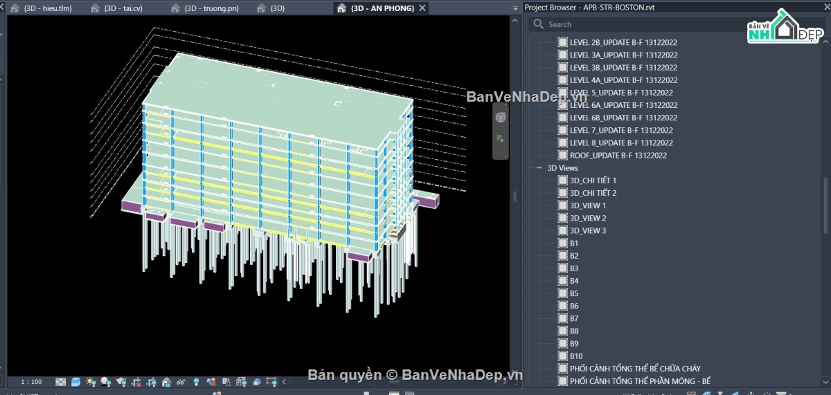Select LEVEL 6B_UPDATE B-F 13122022 view
The image size is (831, 395).
[623, 118]
